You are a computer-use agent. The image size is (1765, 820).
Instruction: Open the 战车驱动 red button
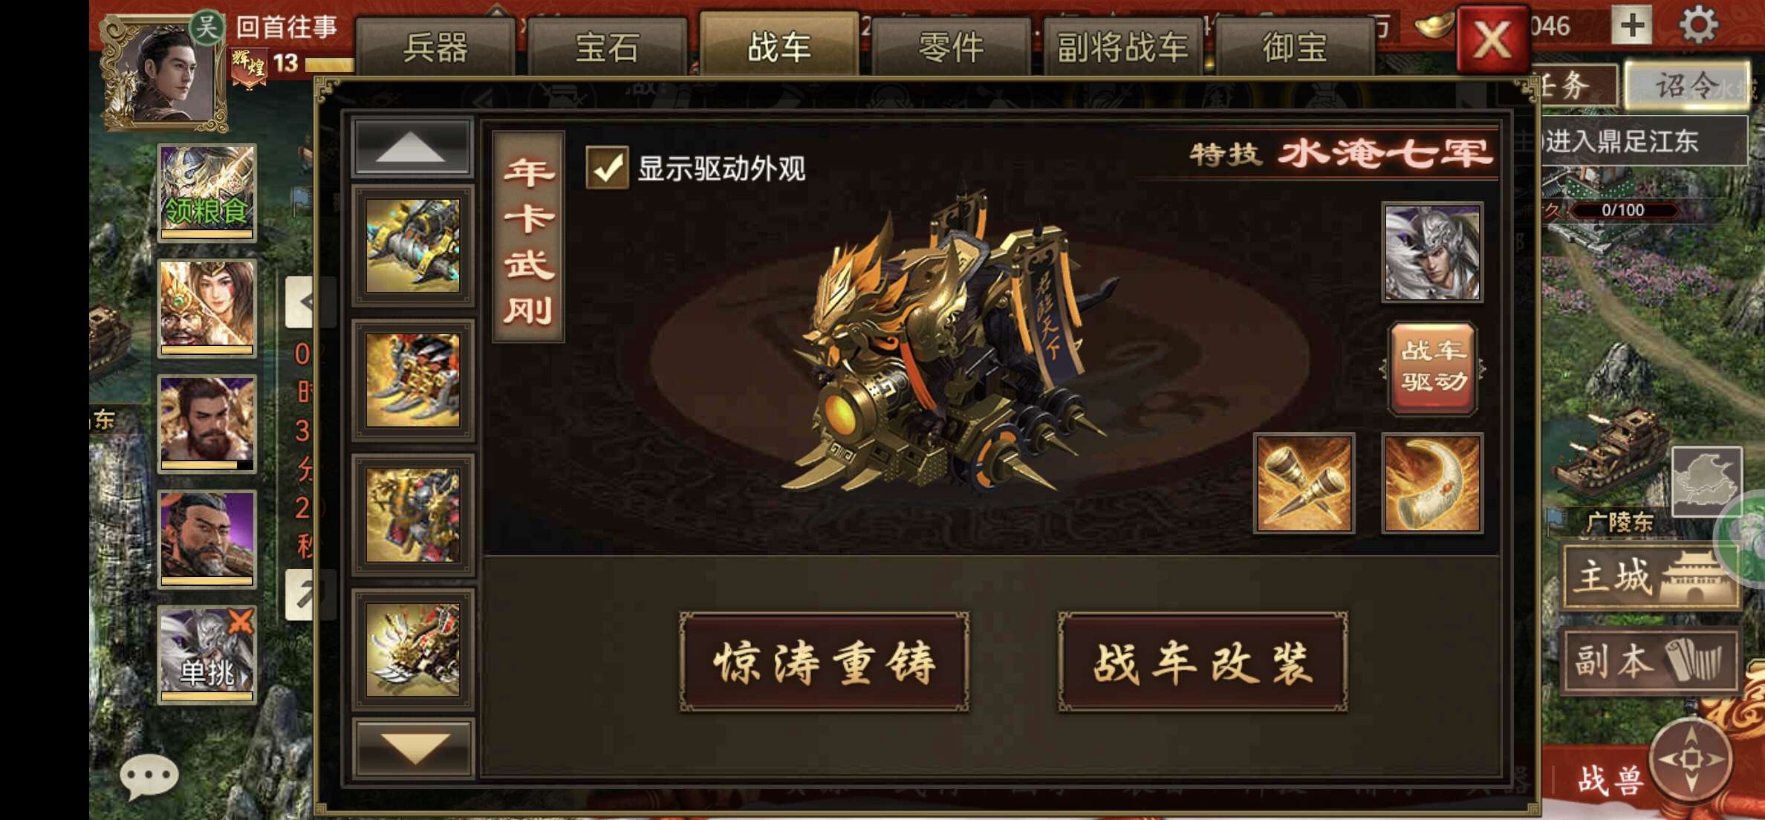(x=1433, y=368)
